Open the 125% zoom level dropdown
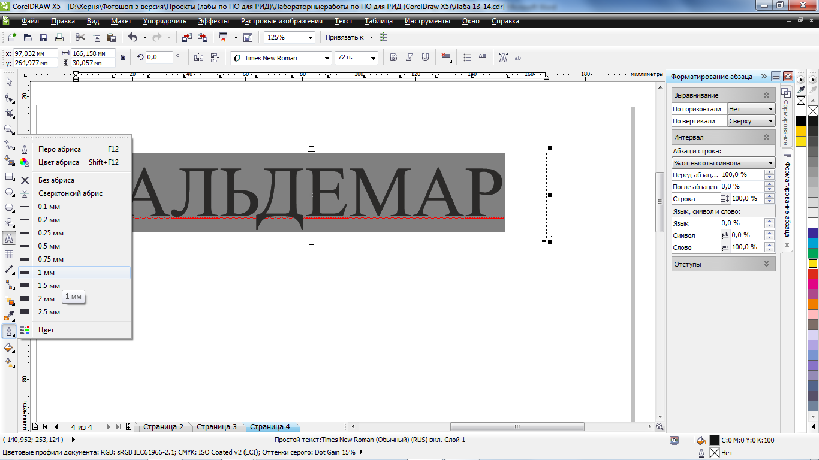 (x=310, y=38)
